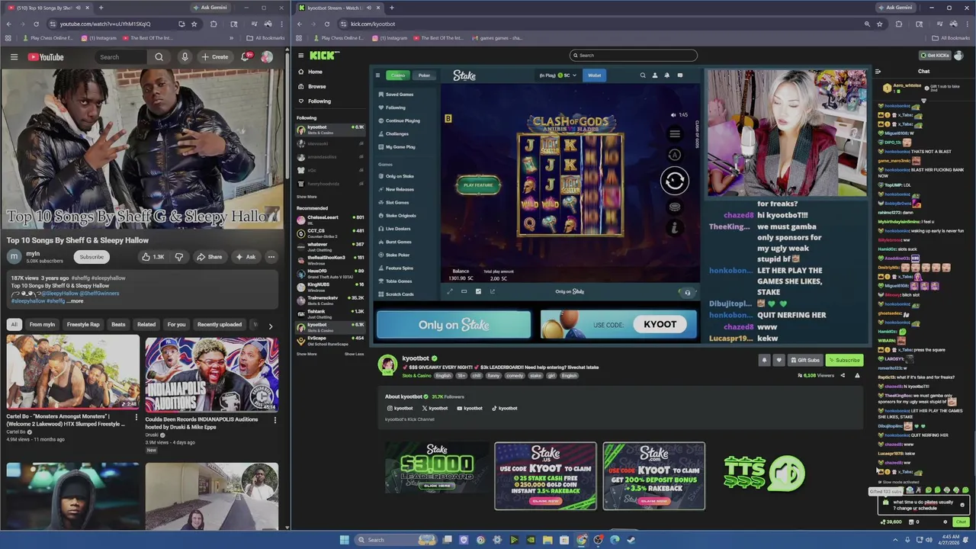
Task: Open File Explorer from the taskbar
Action: pos(547,540)
